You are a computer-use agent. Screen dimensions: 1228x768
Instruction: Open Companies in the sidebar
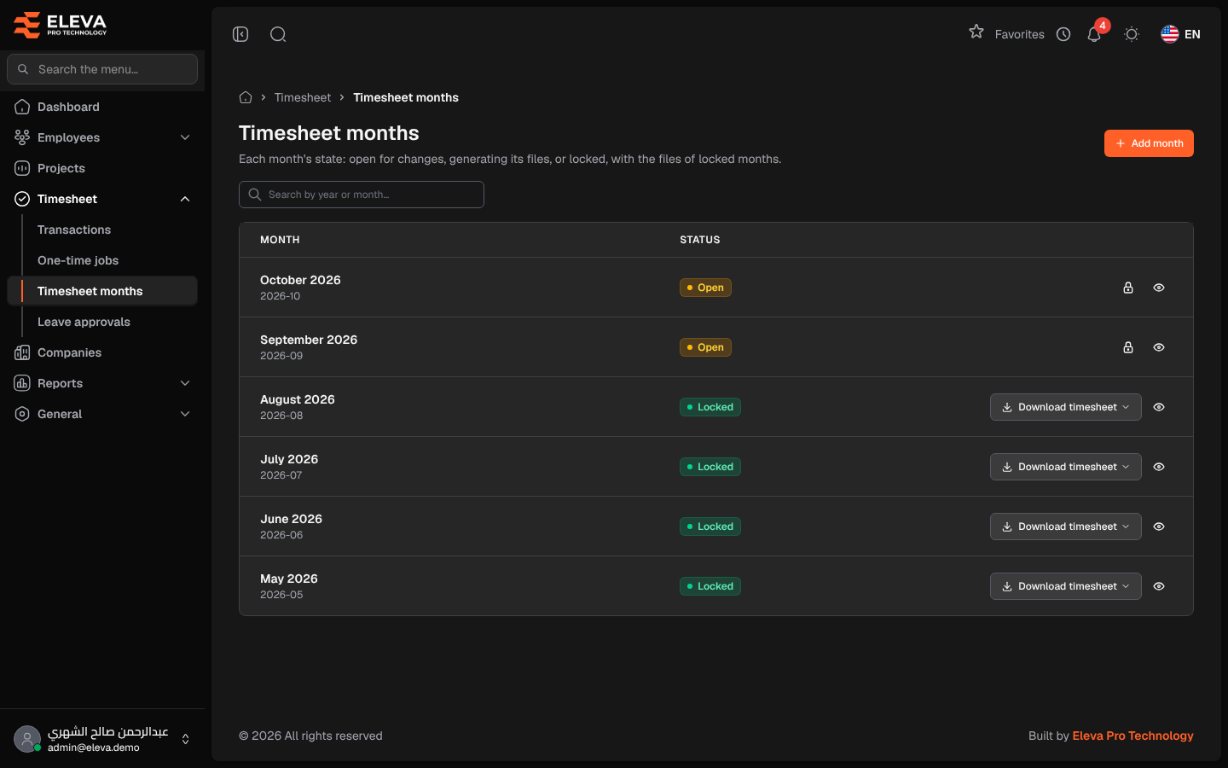(x=102, y=352)
